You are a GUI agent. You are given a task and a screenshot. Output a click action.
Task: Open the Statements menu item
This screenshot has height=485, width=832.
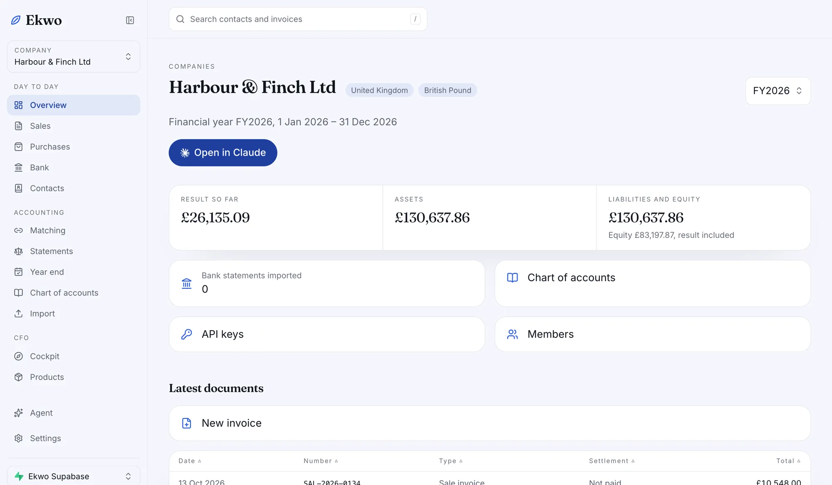(x=74, y=251)
